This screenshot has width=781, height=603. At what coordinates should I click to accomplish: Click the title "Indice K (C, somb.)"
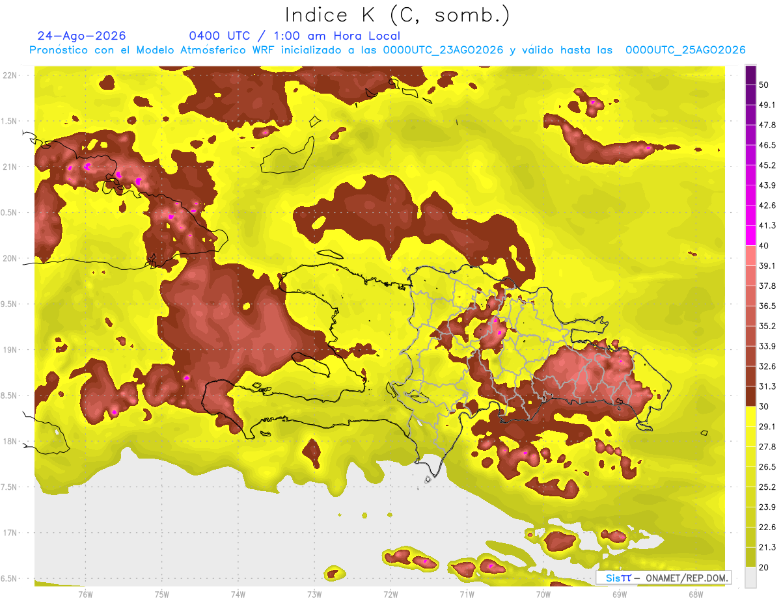pos(398,15)
